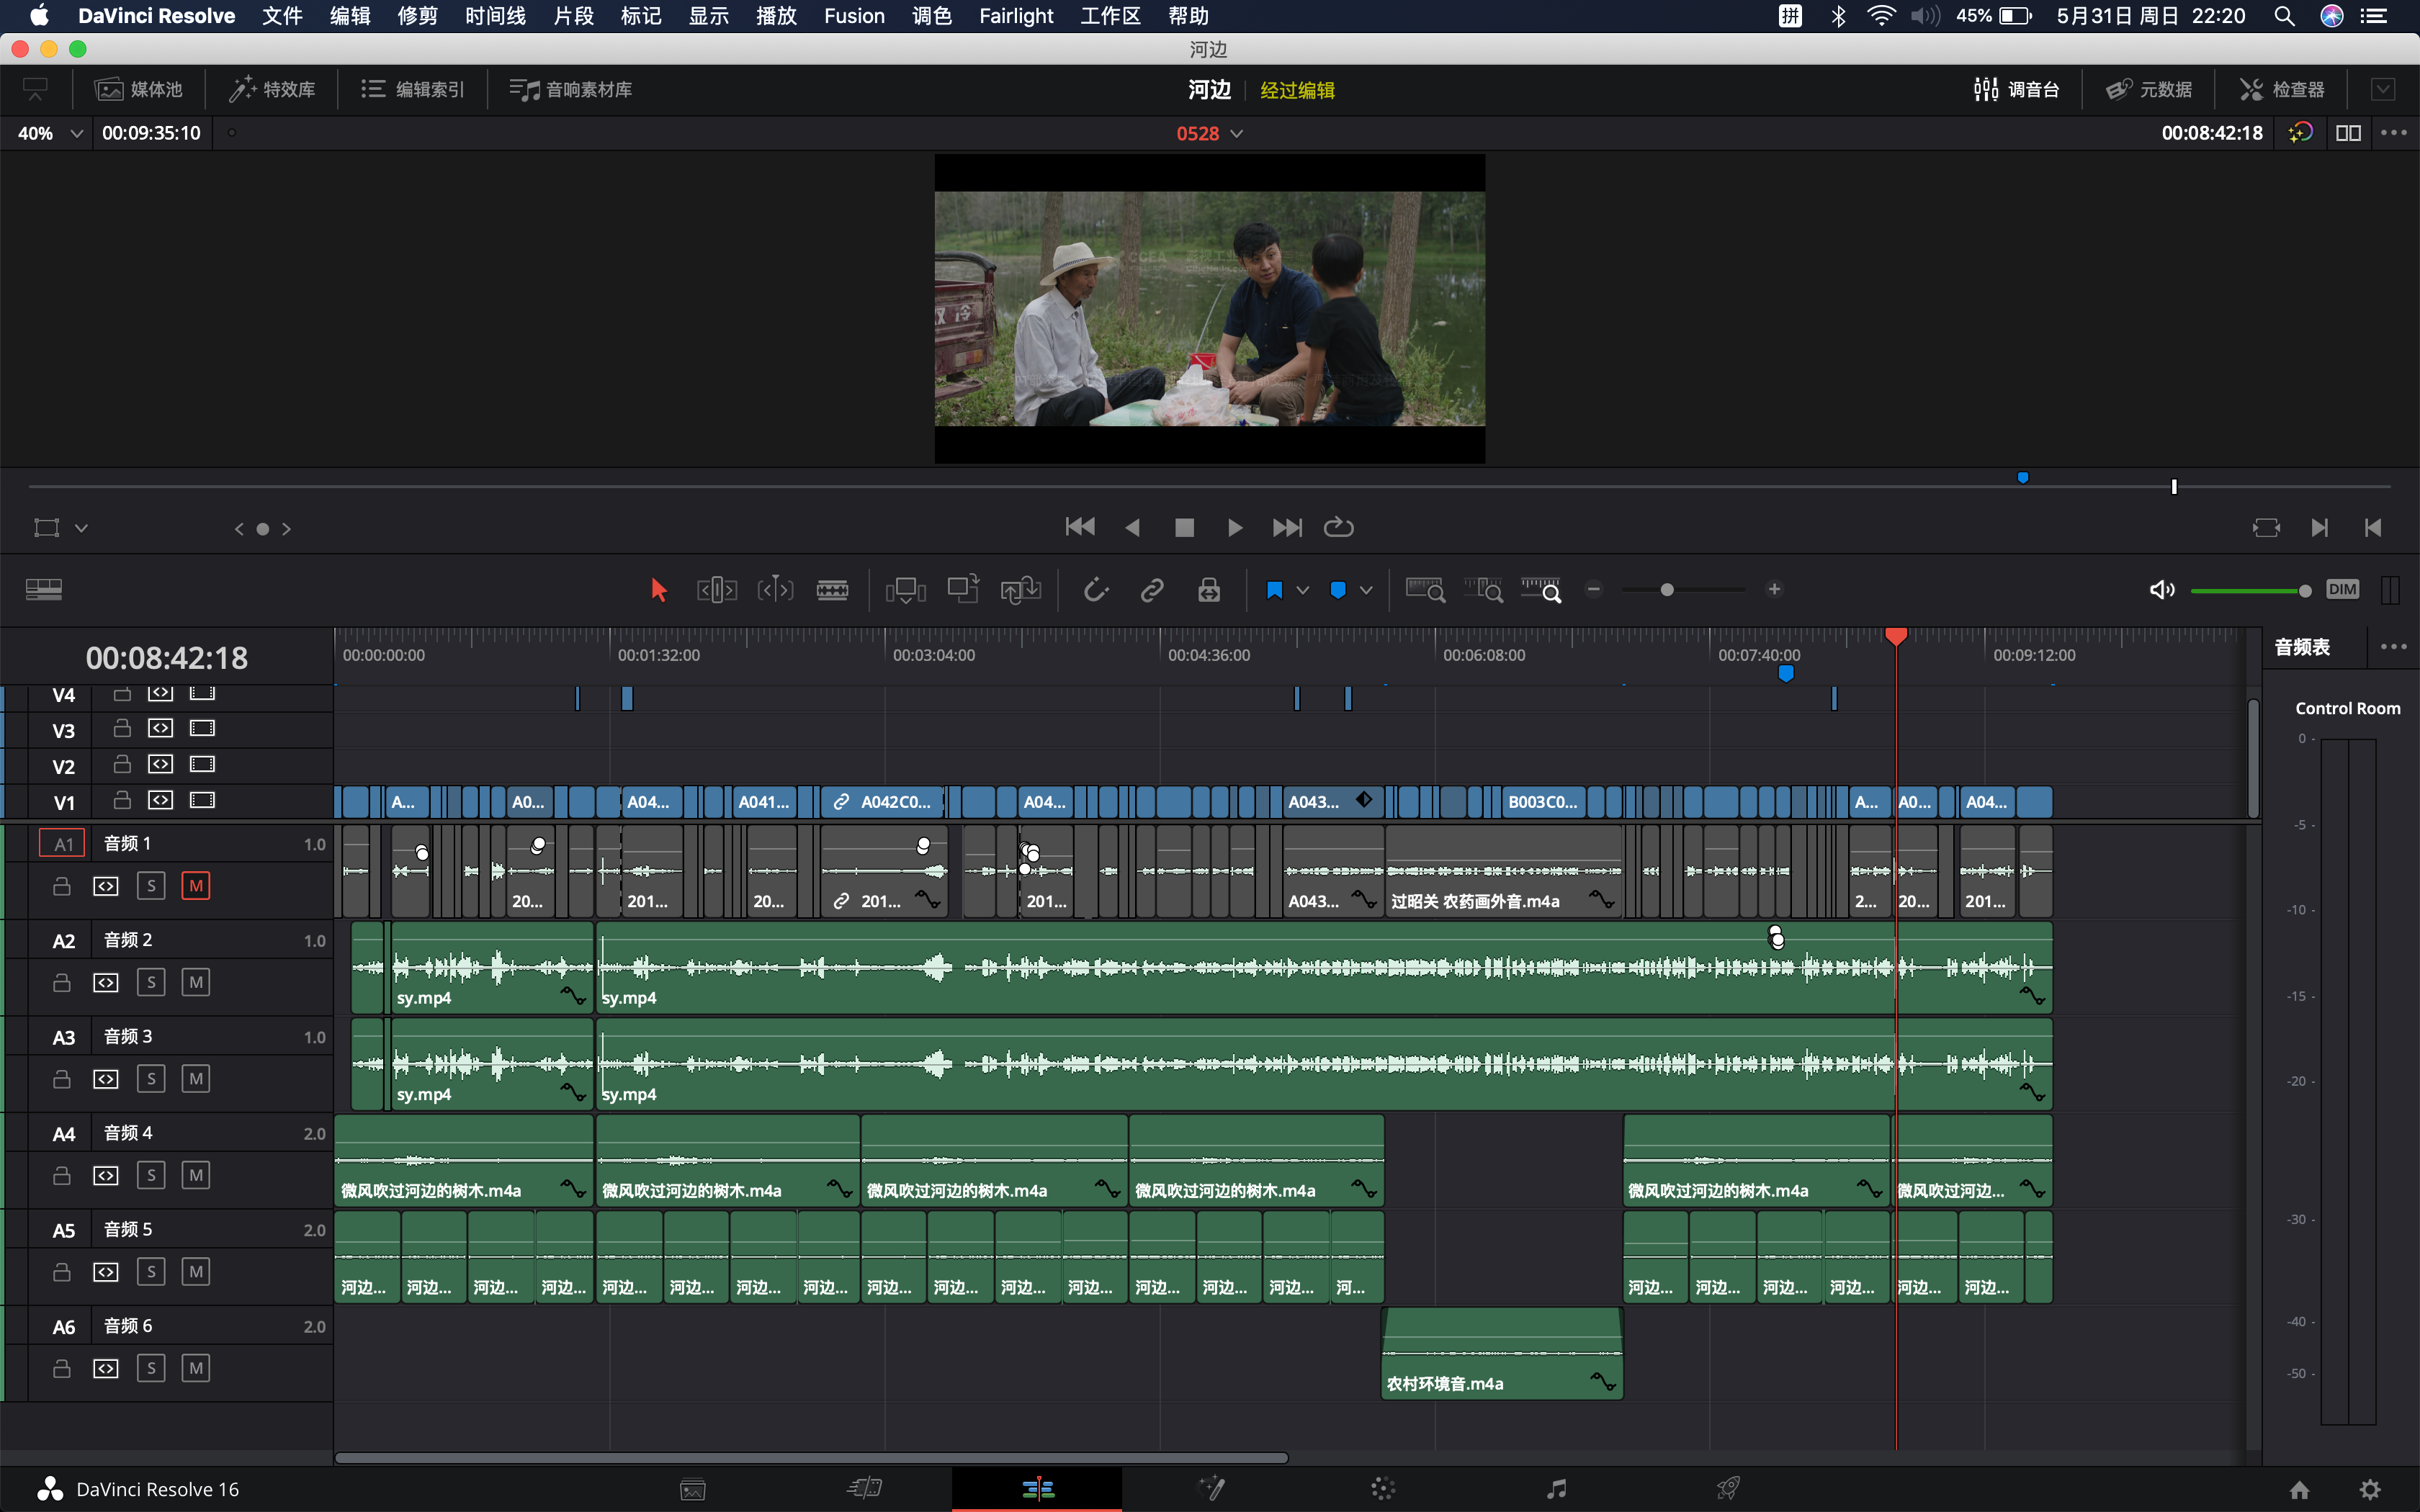Adjust the timeline zoom slider handle

pyautogui.click(x=1667, y=590)
